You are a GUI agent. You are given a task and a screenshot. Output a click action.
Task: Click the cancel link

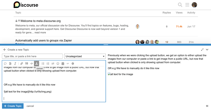[x=30, y=106]
